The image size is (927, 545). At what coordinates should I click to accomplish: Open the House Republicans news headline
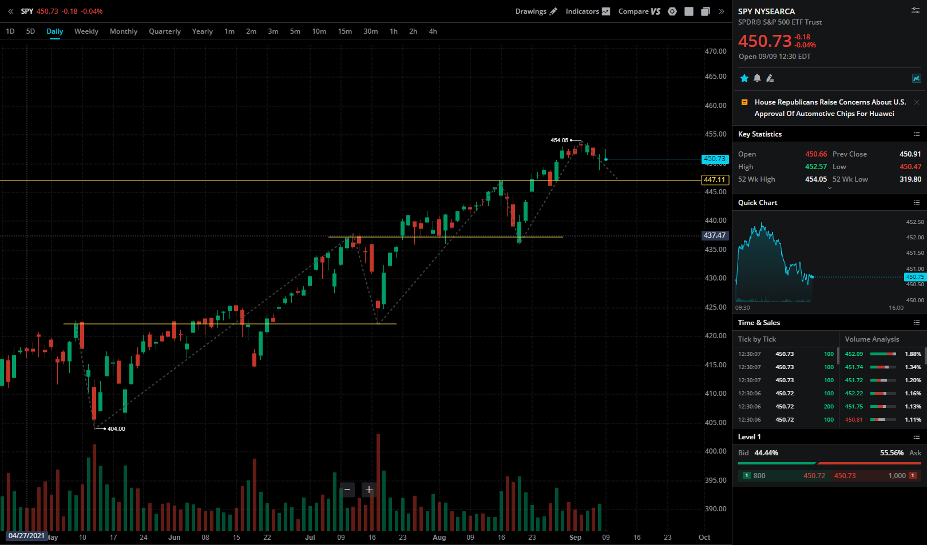pos(830,108)
